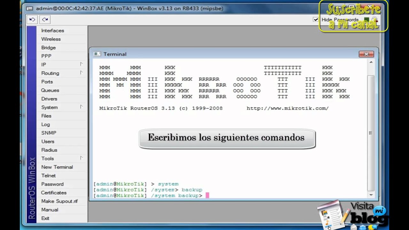Screen dimensions: 409x230
Task: Click the 'system' command text in terminal
Action: pyautogui.click(x=168, y=184)
